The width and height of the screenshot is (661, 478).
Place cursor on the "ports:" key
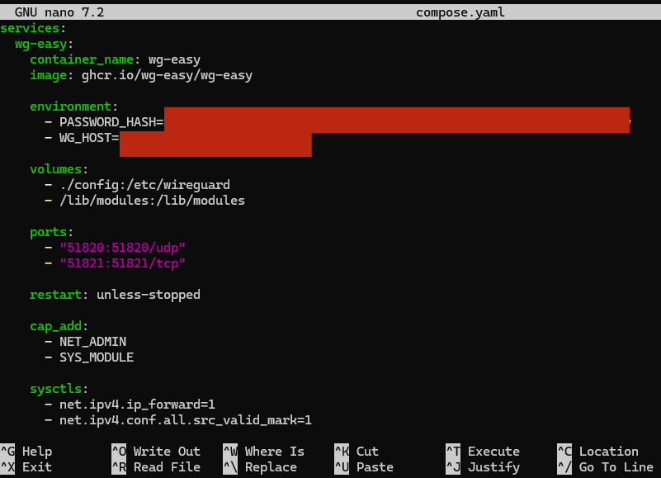point(51,232)
